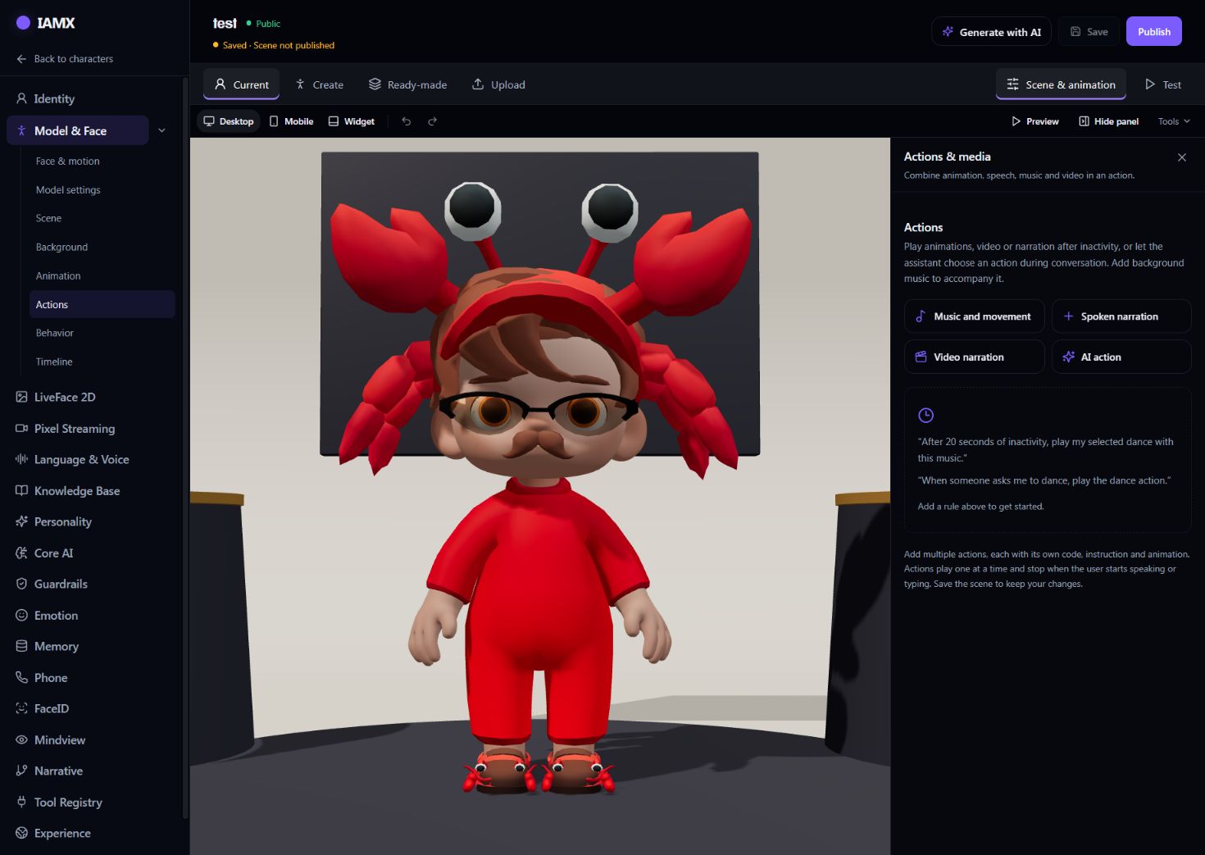1205x855 pixels.
Task: Switch to Ready-made tab
Action: (407, 84)
